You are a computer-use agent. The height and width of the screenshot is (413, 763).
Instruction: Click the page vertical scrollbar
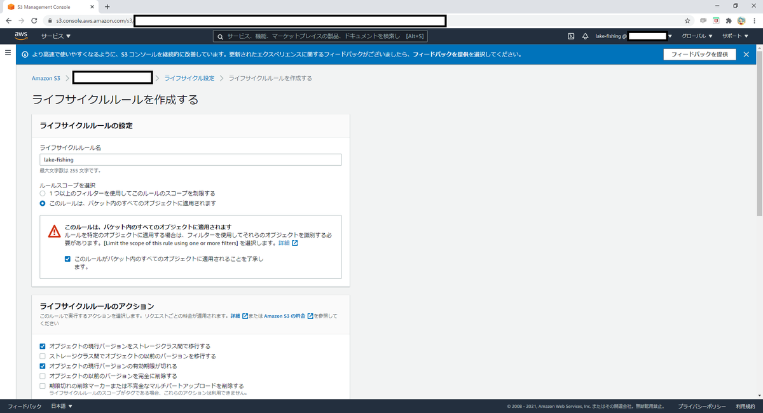[x=759, y=133]
